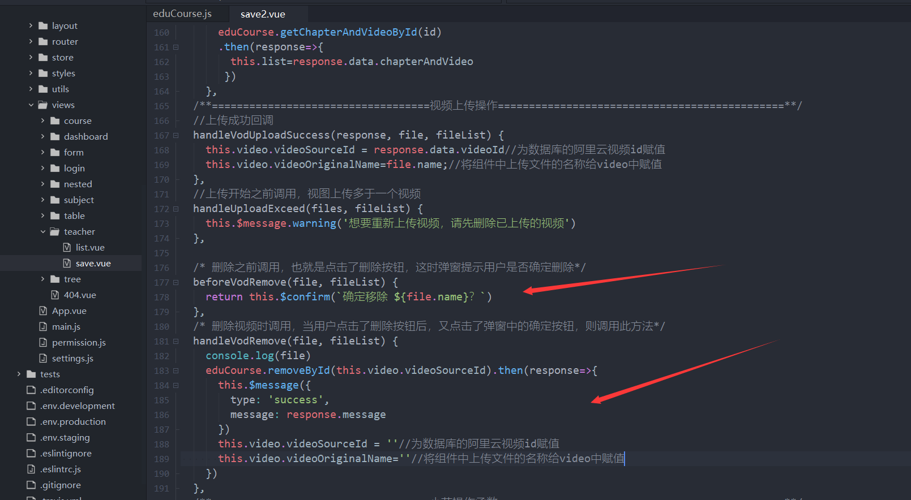Fold the removeById block at line 183
Screen dimensions: 911x500
(x=176, y=370)
